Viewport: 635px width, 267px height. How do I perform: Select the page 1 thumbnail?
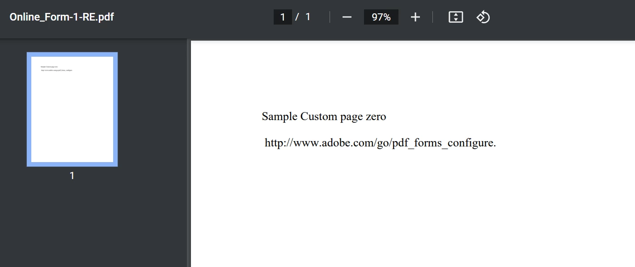click(x=72, y=109)
